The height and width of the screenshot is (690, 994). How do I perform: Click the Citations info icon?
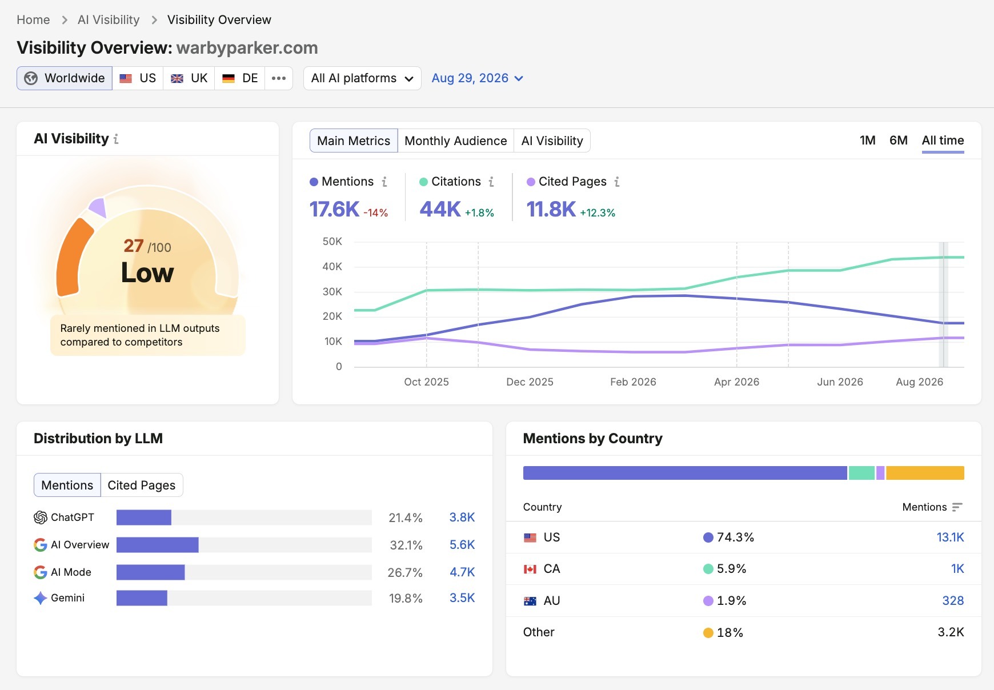491,182
